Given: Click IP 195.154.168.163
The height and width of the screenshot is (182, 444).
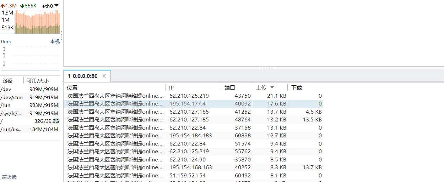Looking at the screenshot, I should point(191,167).
